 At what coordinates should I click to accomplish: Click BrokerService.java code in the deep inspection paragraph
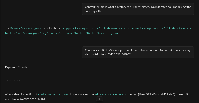pyautogui.click(x=53, y=94)
